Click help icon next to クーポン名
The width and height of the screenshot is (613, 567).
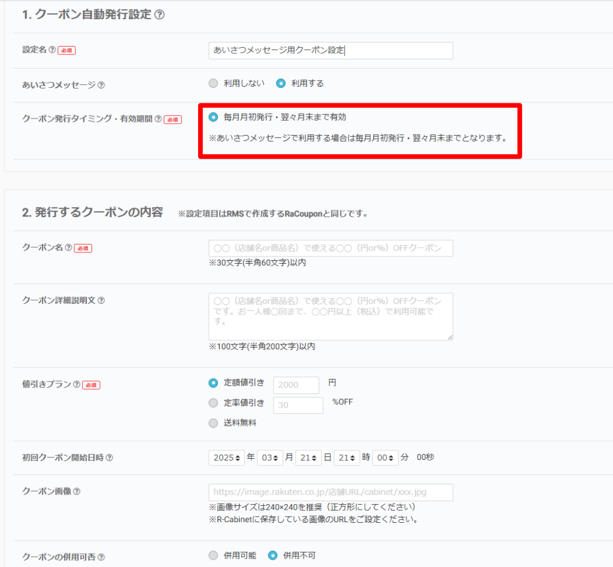[68, 248]
